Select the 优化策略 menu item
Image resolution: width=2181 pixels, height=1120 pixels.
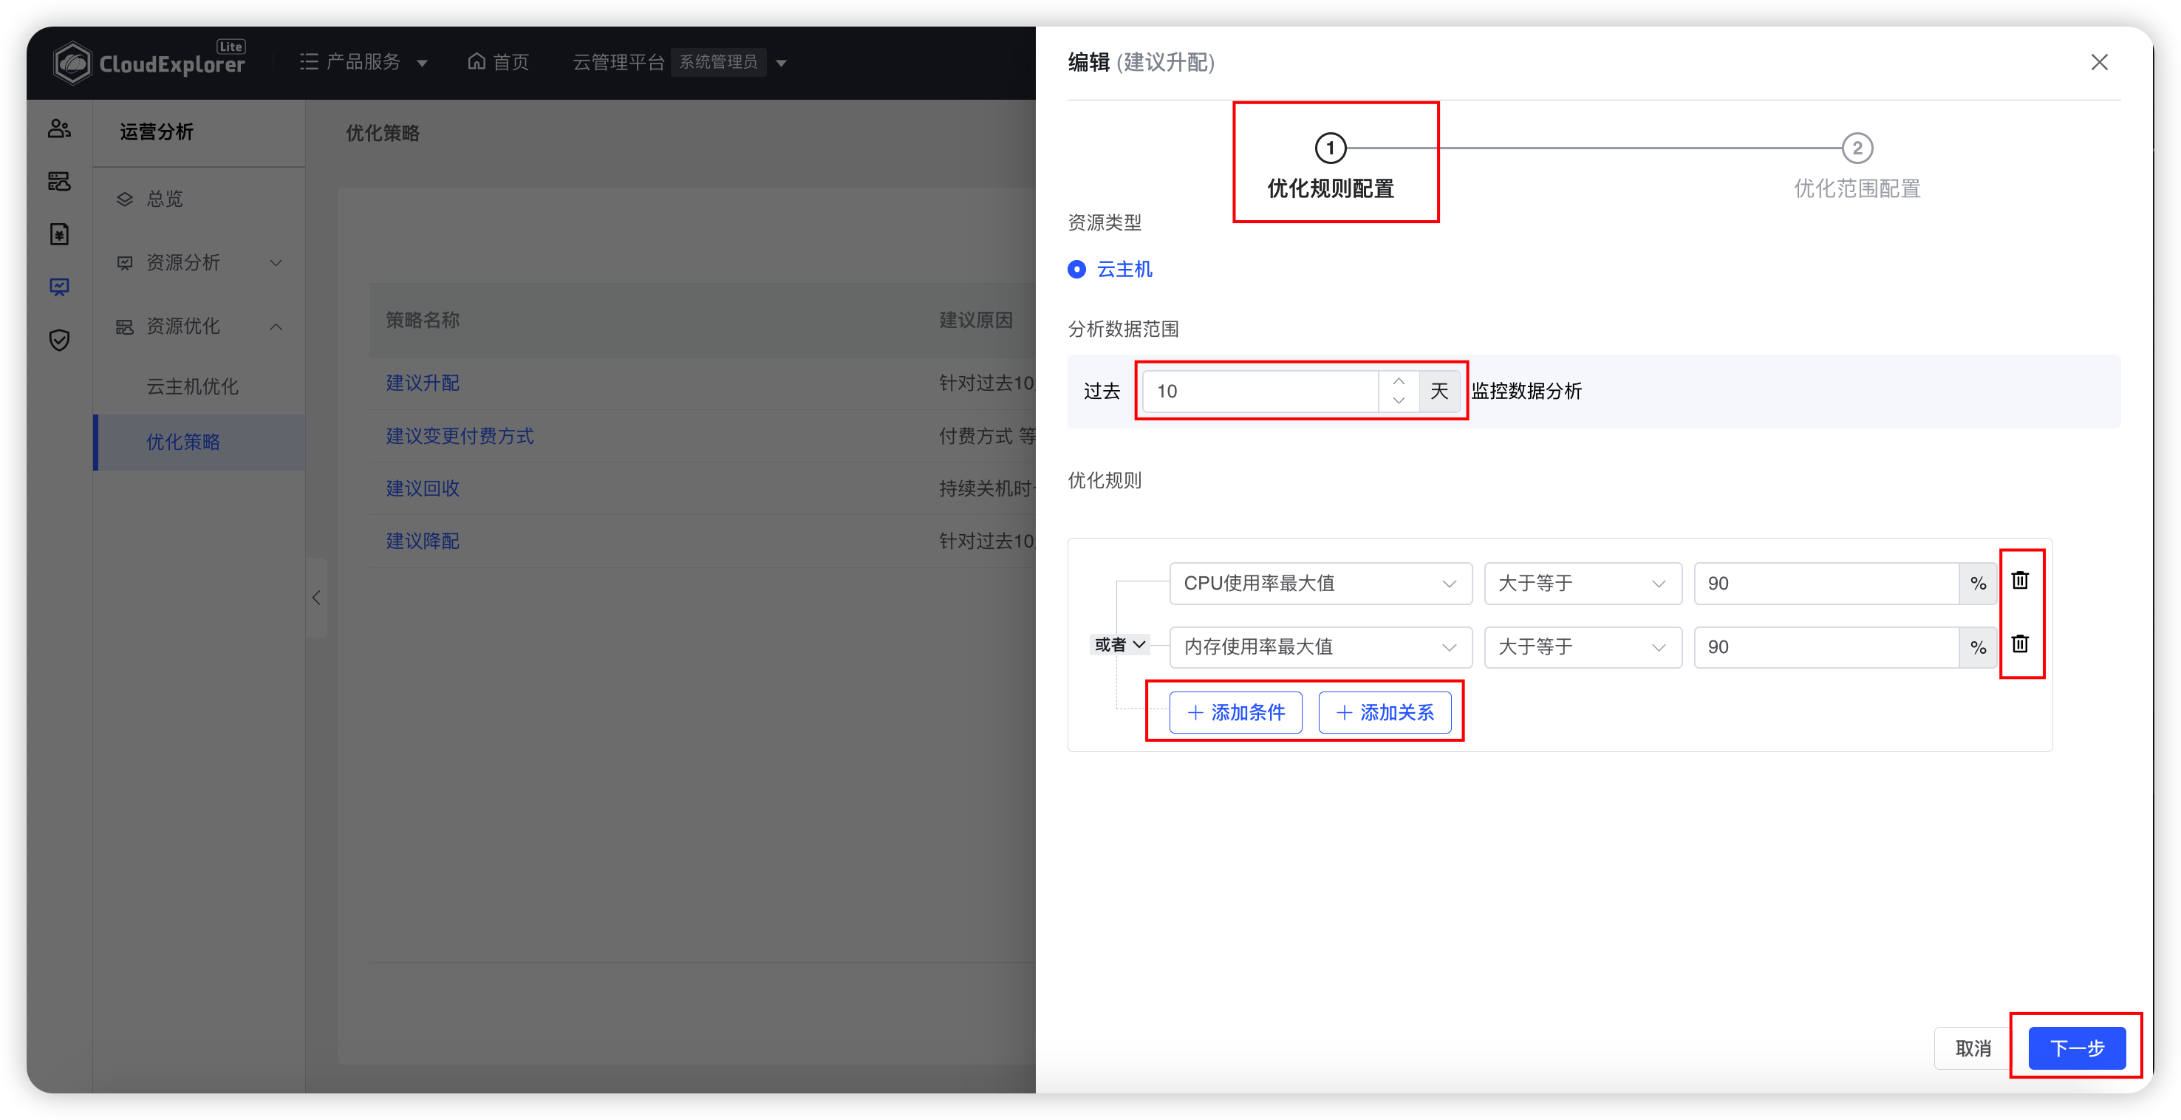198,442
